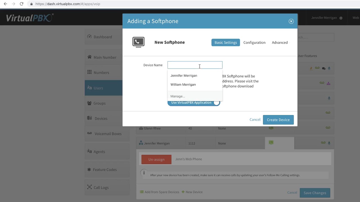The width and height of the screenshot is (360, 202).
Task: Click the padlock icon in the address bar
Action: pyautogui.click(x=31, y=4)
